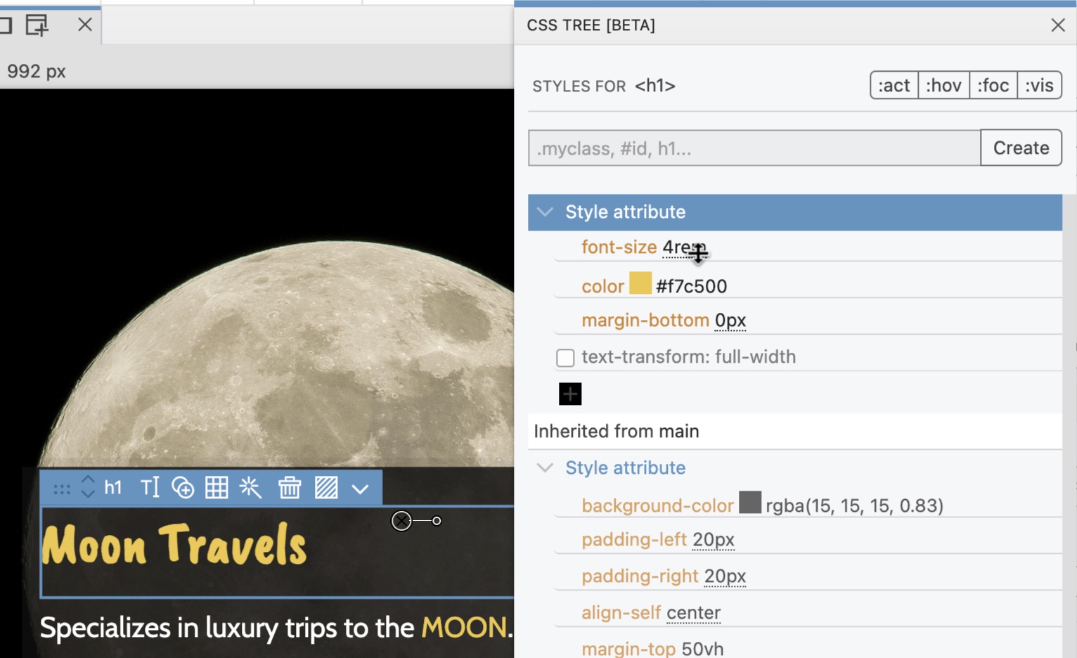Edit the align-self value center
Screen dimensions: 1077x658
693,612
